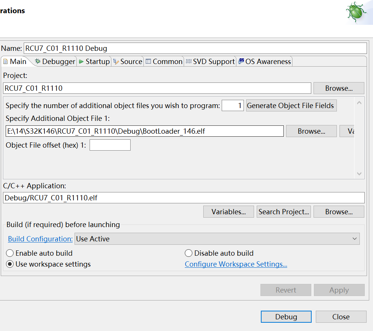The image size is (373, 331).
Task: Open the SVD Support tab
Action: click(210, 61)
